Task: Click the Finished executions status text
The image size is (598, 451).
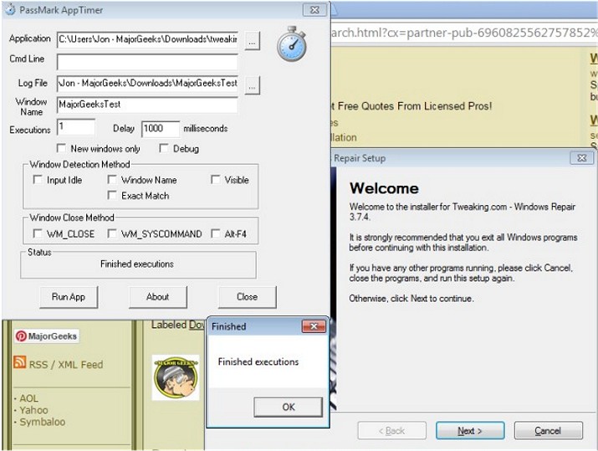Action: point(137,264)
